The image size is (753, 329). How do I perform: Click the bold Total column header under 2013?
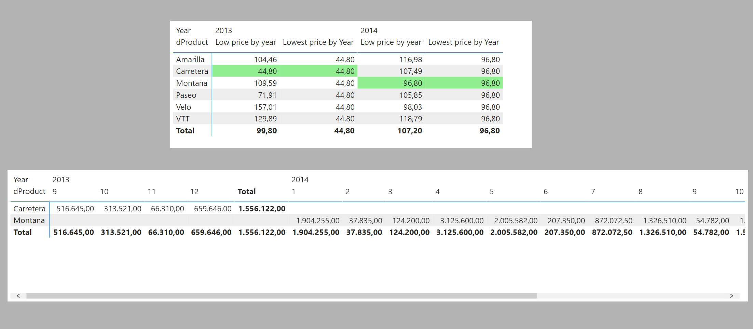pyautogui.click(x=247, y=192)
